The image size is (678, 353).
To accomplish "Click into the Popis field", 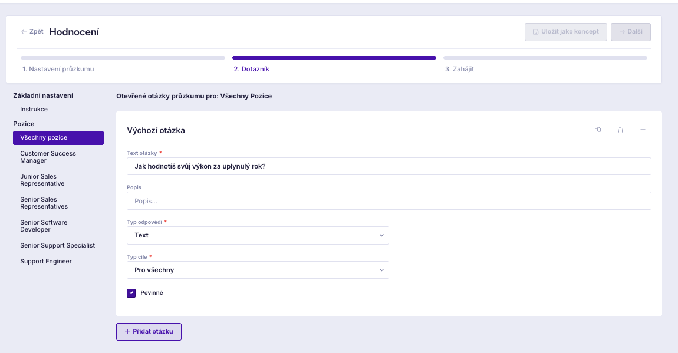I will coord(389,201).
